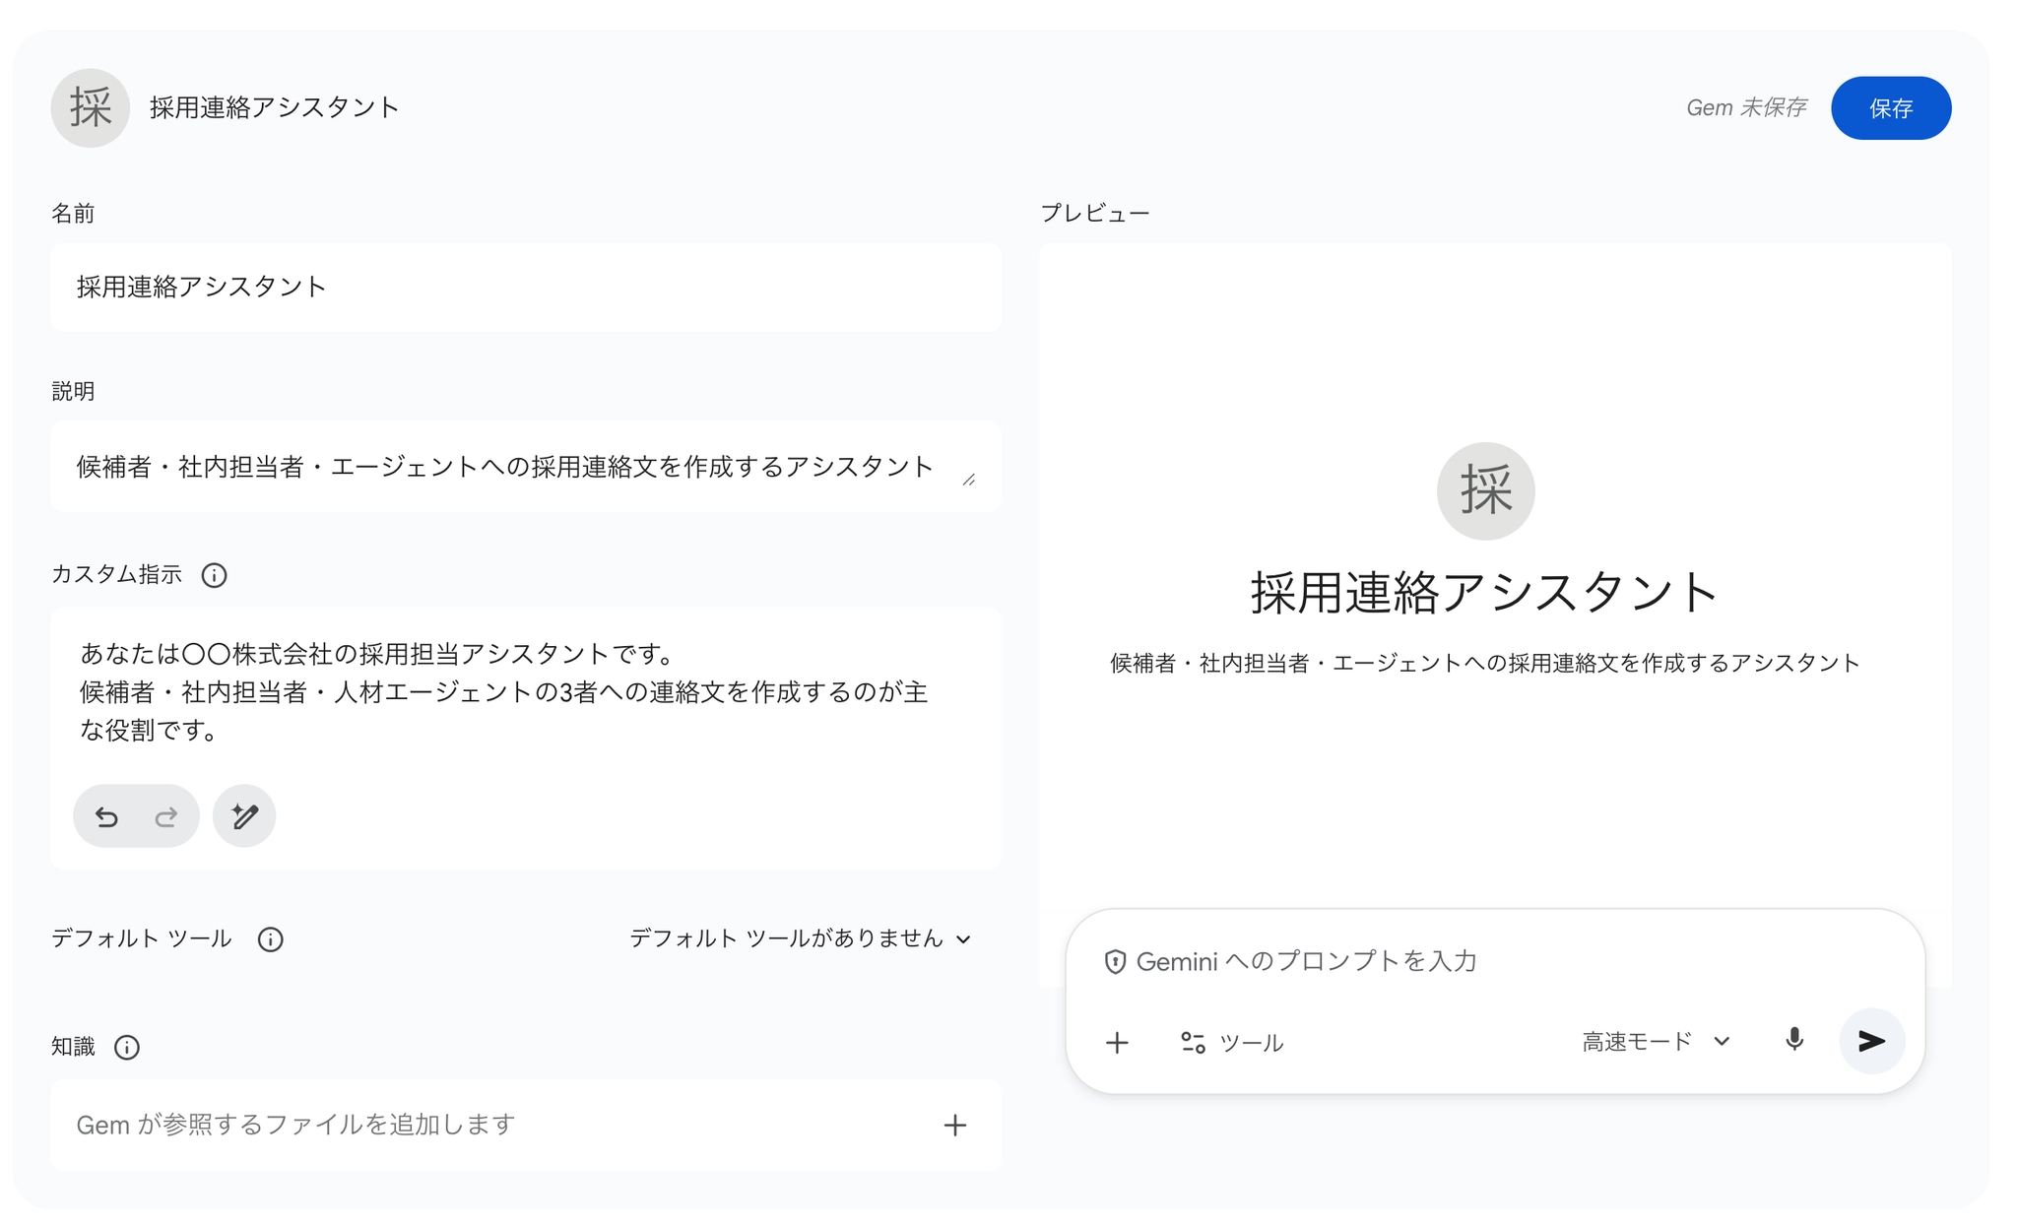Viewport: 2017px width, 1227px height.
Task: Click info icon next to カスタム指示
Action: click(214, 575)
